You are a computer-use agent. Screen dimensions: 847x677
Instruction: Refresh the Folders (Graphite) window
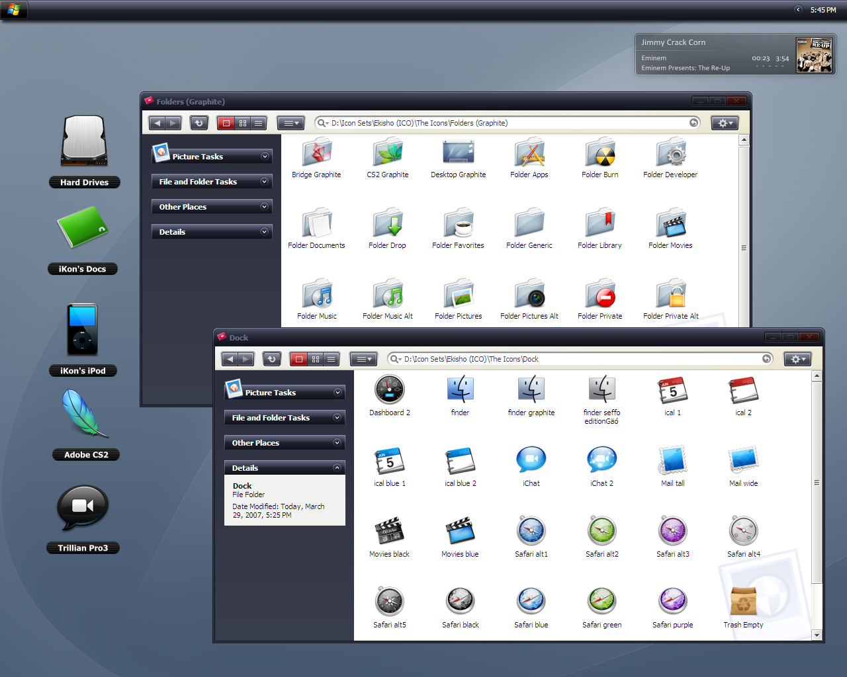tap(199, 123)
